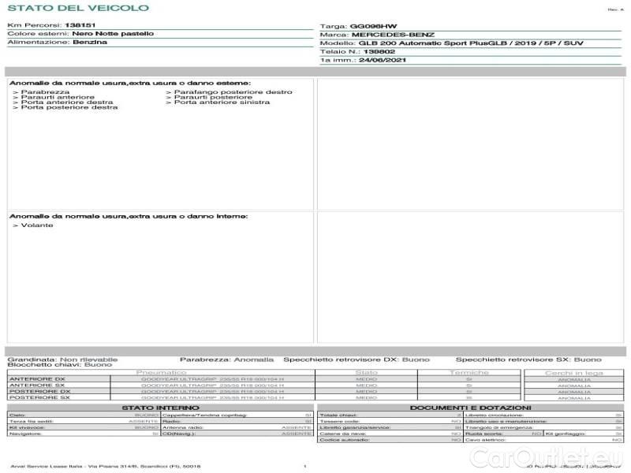Click the "Grandinata: Non rilevabile" status line
Image resolution: width=631 pixels, height=473 pixels.
(63, 359)
